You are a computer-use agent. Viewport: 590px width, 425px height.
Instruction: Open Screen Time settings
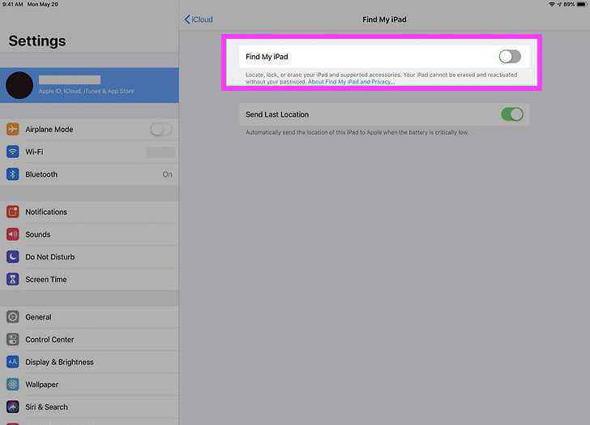click(89, 279)
